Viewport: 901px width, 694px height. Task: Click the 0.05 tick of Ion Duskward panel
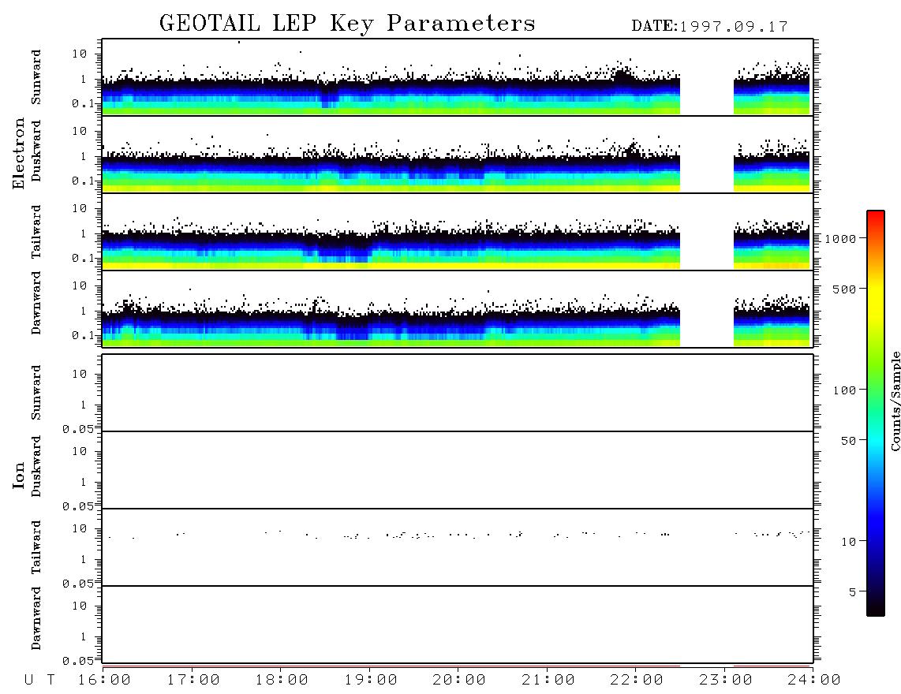pyautogui.click(x=77, y=506)
